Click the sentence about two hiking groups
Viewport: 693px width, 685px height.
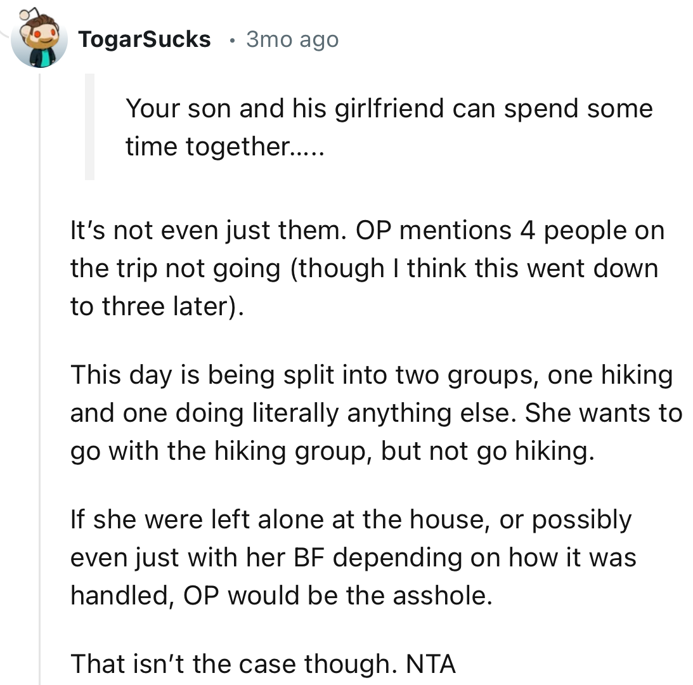pos(374,412)
